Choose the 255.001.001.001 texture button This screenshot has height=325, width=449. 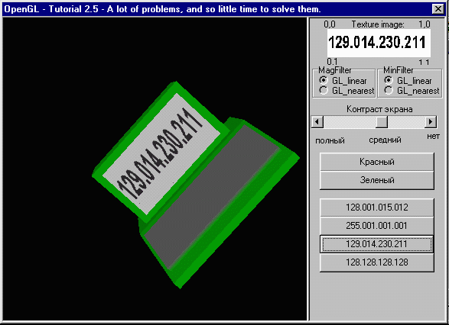point(377,226)
